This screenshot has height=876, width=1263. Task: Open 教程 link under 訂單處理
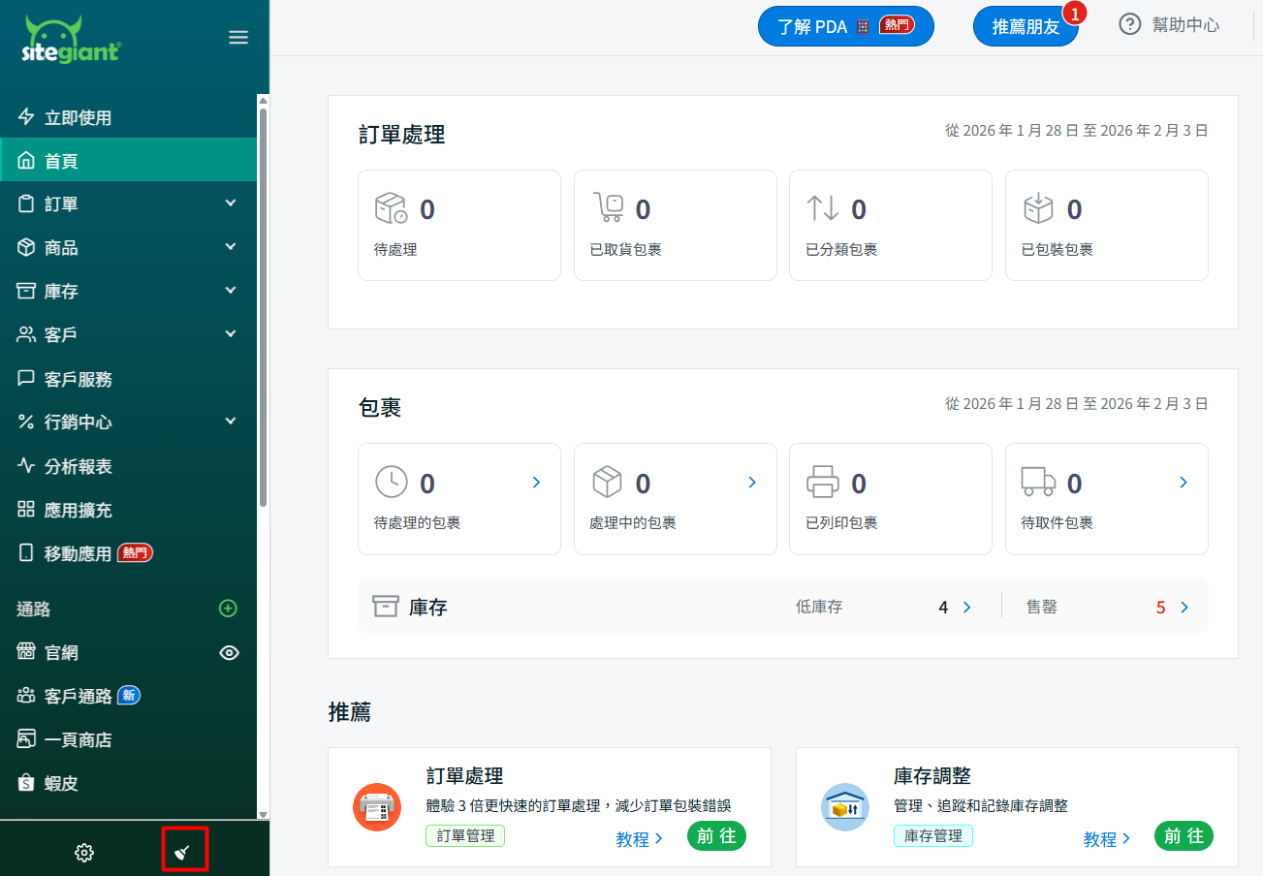point(639,839)
